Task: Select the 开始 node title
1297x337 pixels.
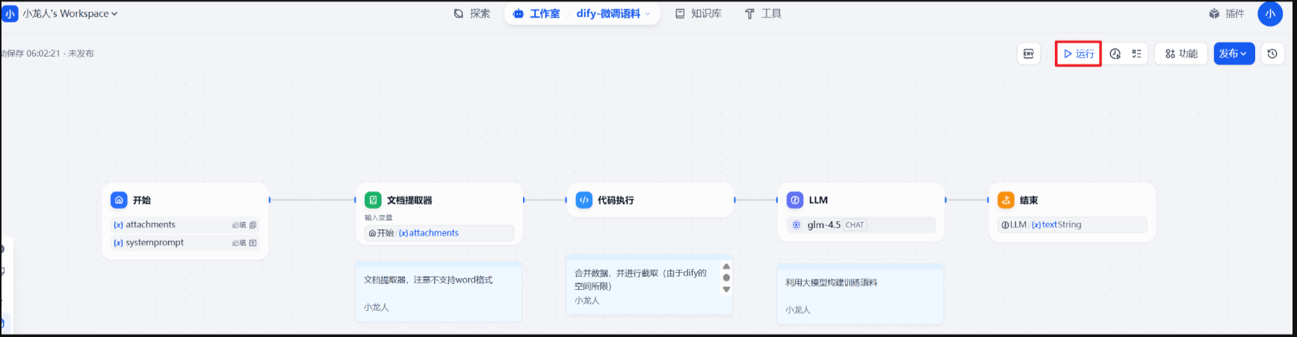Action: click(142, 201)
